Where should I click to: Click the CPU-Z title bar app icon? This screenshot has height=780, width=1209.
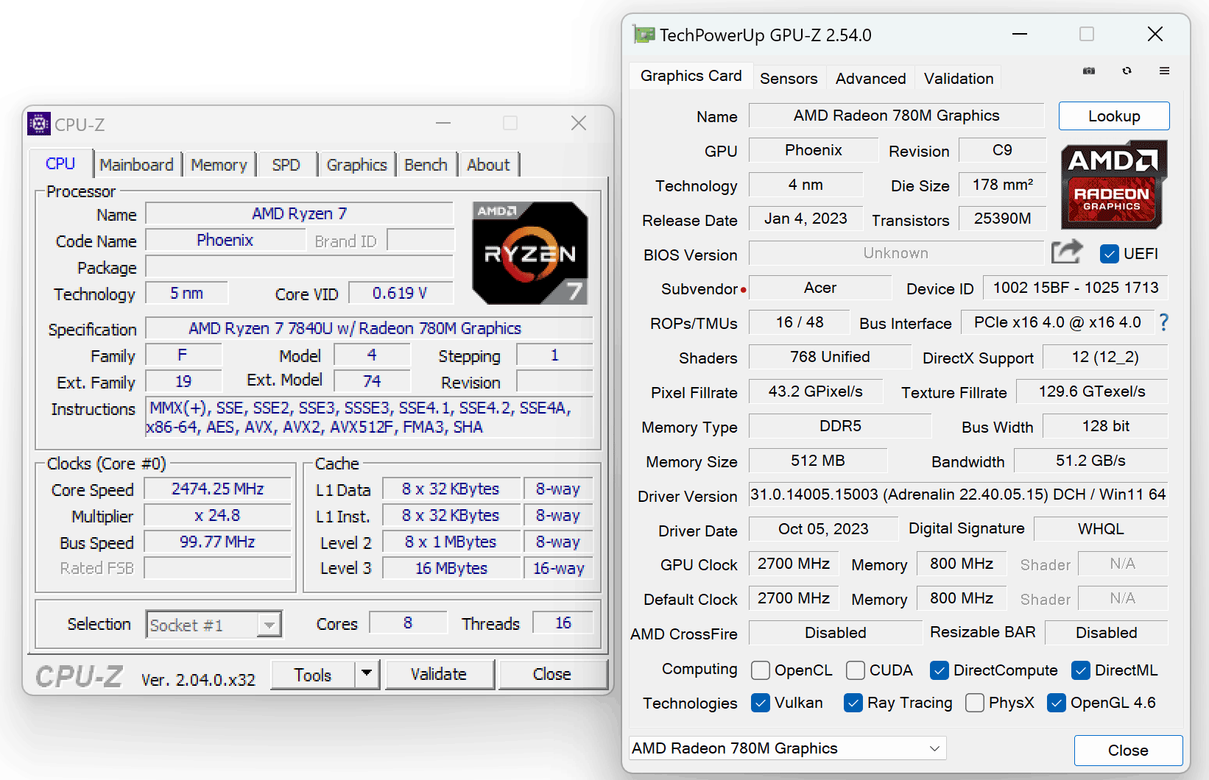coord(39,124)
